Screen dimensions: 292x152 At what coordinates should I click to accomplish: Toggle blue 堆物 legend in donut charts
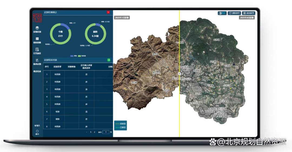[x=72, y=56]
